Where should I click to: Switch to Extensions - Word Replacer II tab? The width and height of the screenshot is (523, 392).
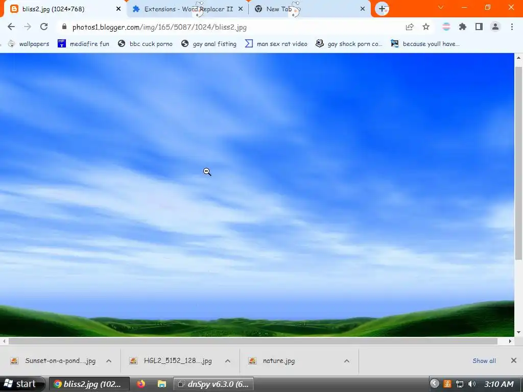188,9
